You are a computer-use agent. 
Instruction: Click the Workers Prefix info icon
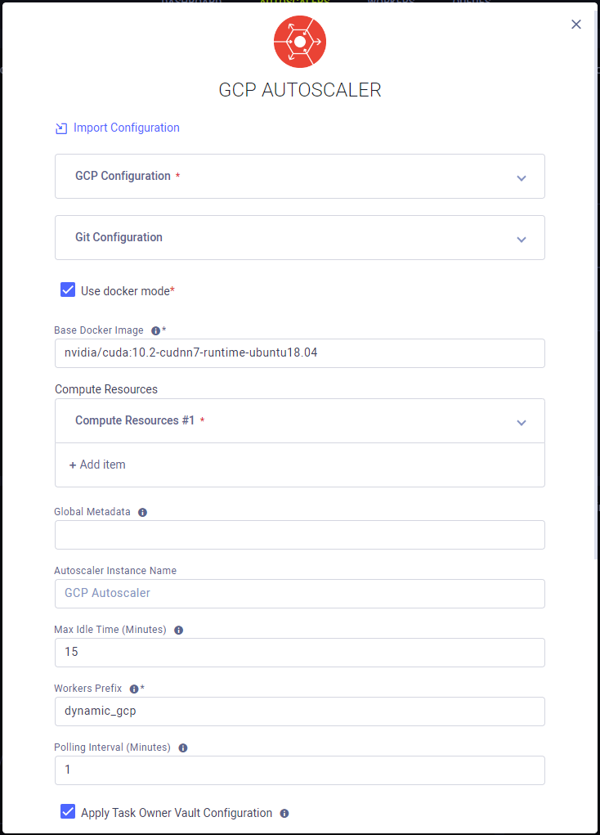(x=135, y=689)
